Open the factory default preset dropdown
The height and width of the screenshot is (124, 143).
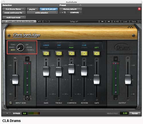pos(71,9)
